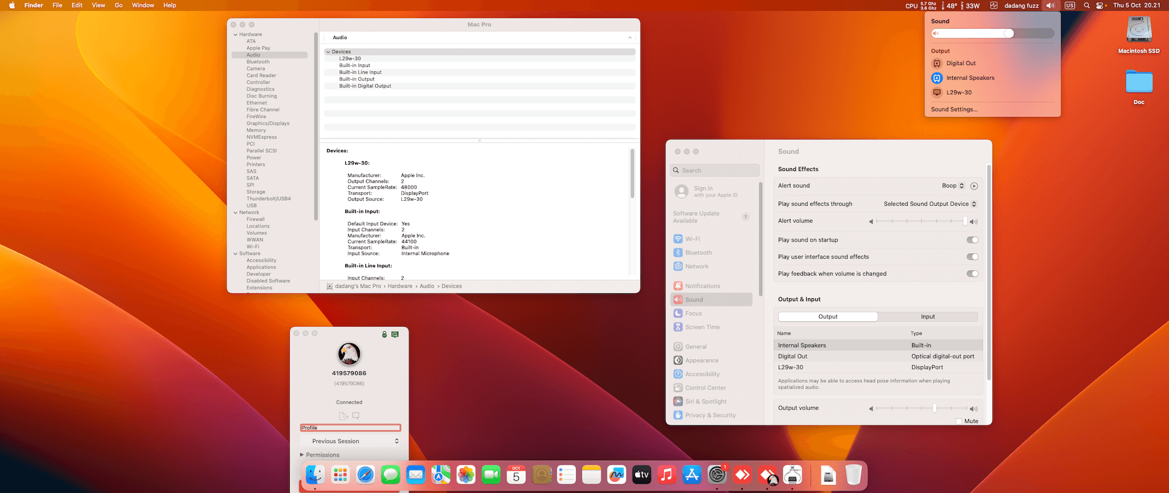Open the Alert sound Boop dropdown

tap(953, 186)
